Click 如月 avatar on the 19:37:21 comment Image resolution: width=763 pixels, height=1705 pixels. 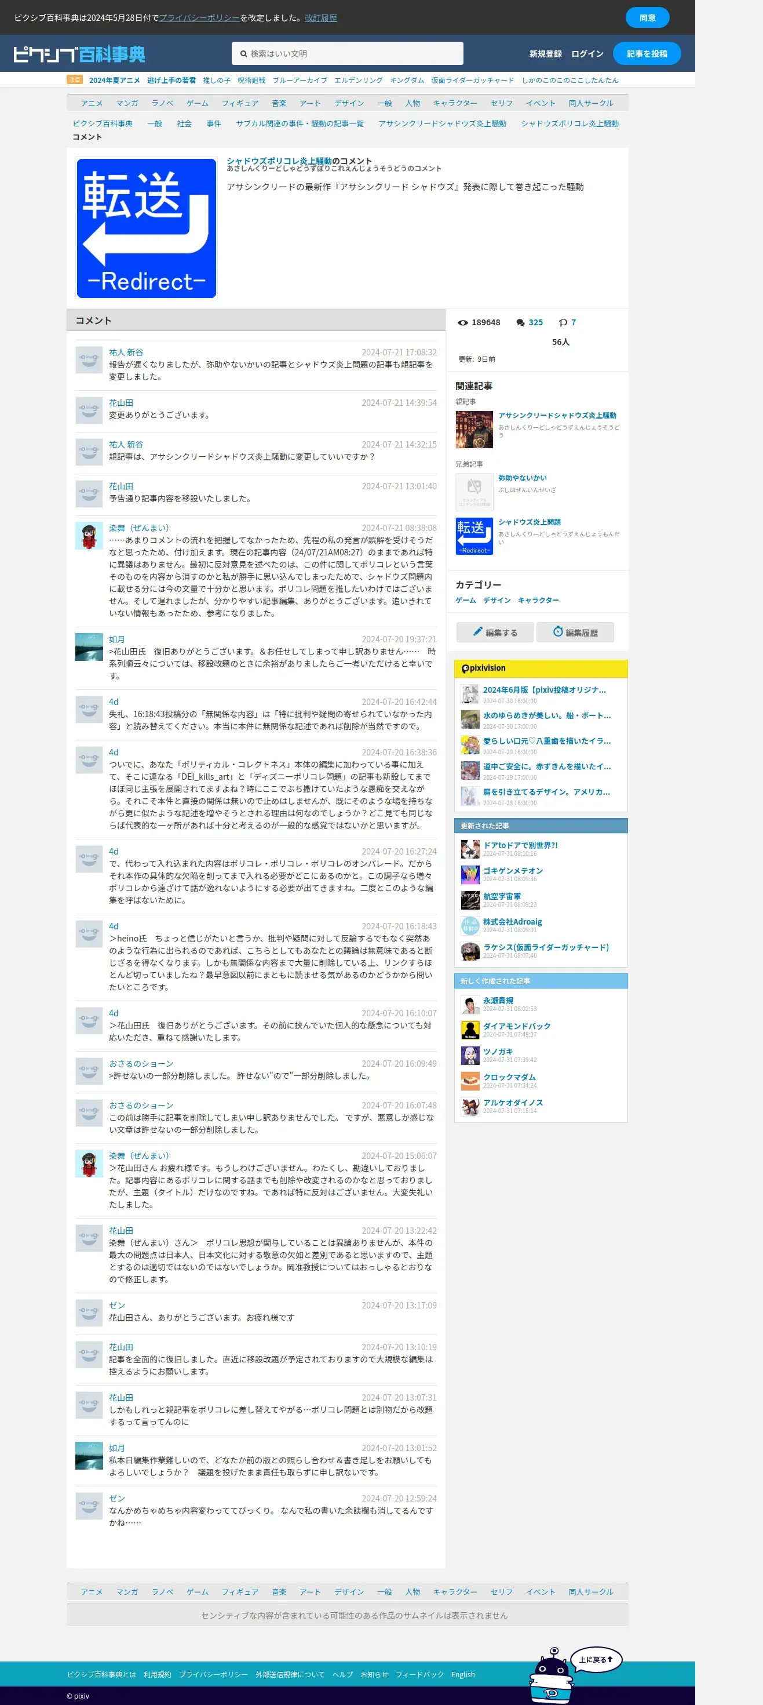[x=89, y=646]
